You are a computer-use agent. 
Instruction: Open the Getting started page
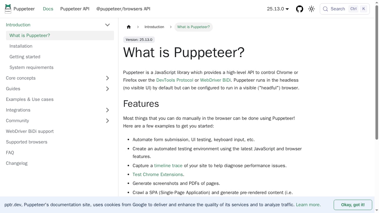pyautogui.click(x=60, y=57)
